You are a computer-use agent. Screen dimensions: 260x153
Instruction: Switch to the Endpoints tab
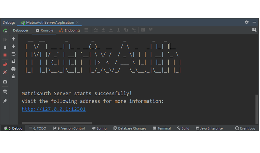click(70, 31)
